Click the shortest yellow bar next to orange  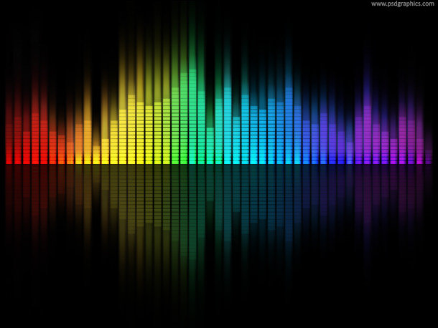pyautogui.click(x=96, y=154)
